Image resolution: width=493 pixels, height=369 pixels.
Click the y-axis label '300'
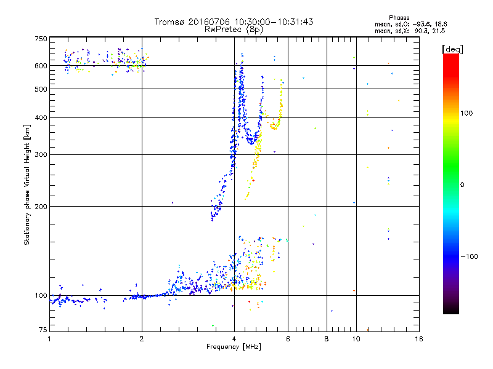pyautogui.click(x=41, y=154)
